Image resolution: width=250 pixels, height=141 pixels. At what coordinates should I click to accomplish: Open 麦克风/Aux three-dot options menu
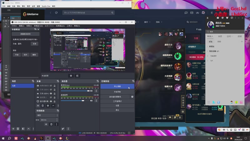pos(96,91)
